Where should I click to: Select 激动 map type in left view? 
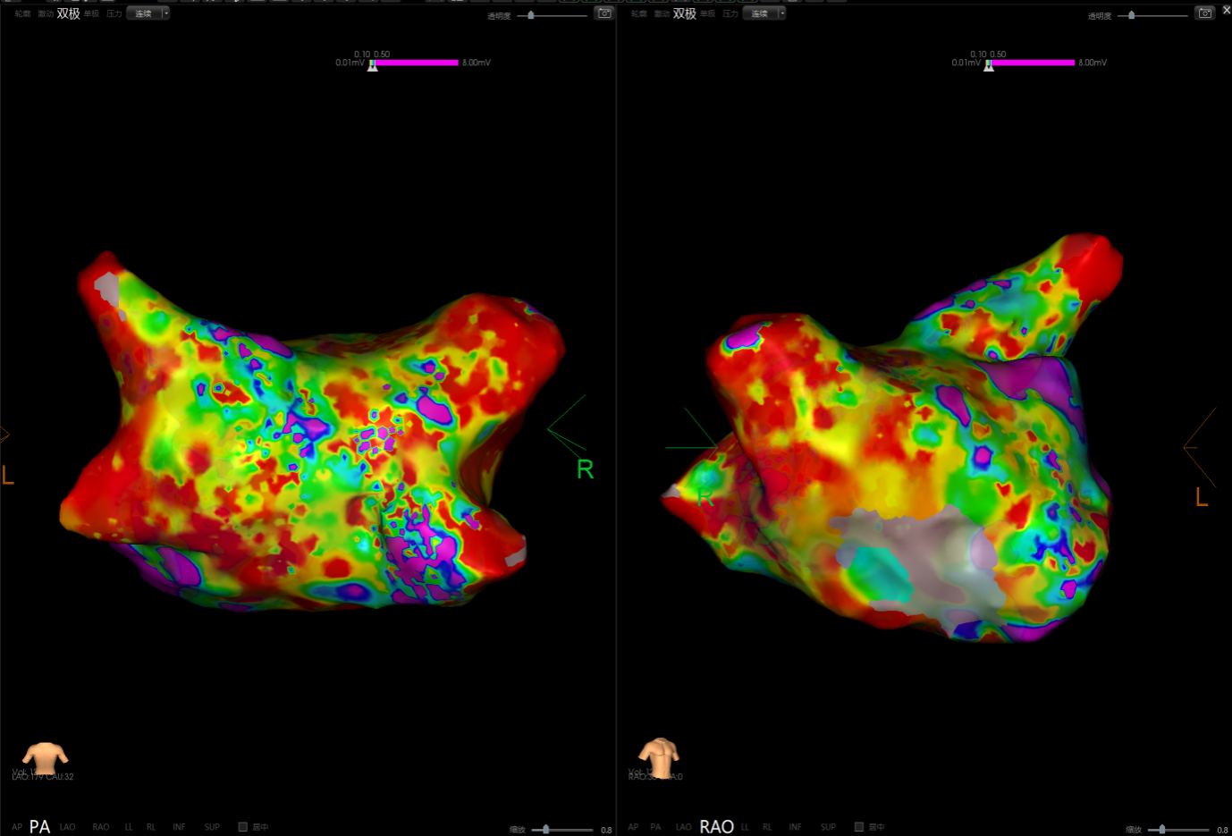tap(45, 14)
